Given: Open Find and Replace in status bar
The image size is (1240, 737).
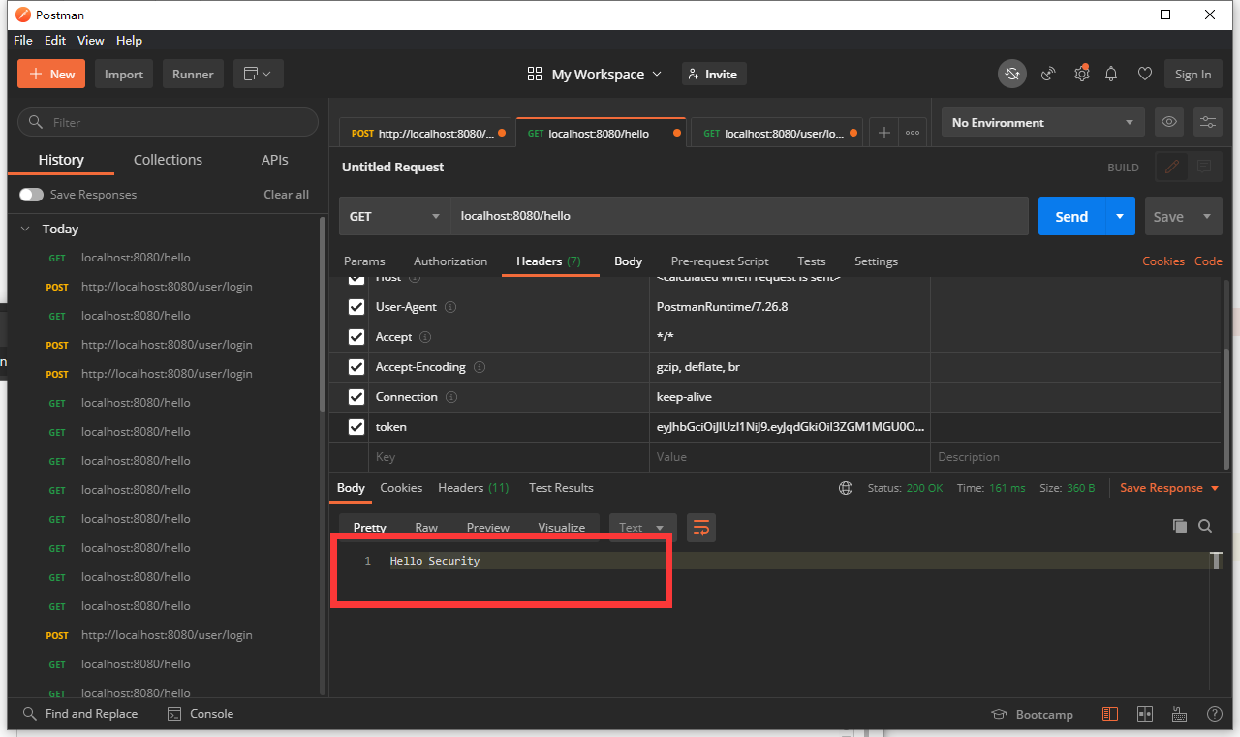Looking at the screenshot, I should click(x=80, y=714).
